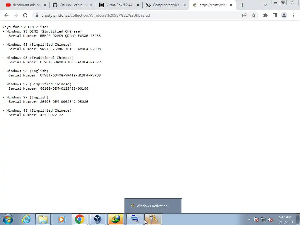Click serial BBH2G-D2VK9-QD4M9-F63XB-43C33
300x225 pixels.
pyautogui.click(x=70, y=36)
